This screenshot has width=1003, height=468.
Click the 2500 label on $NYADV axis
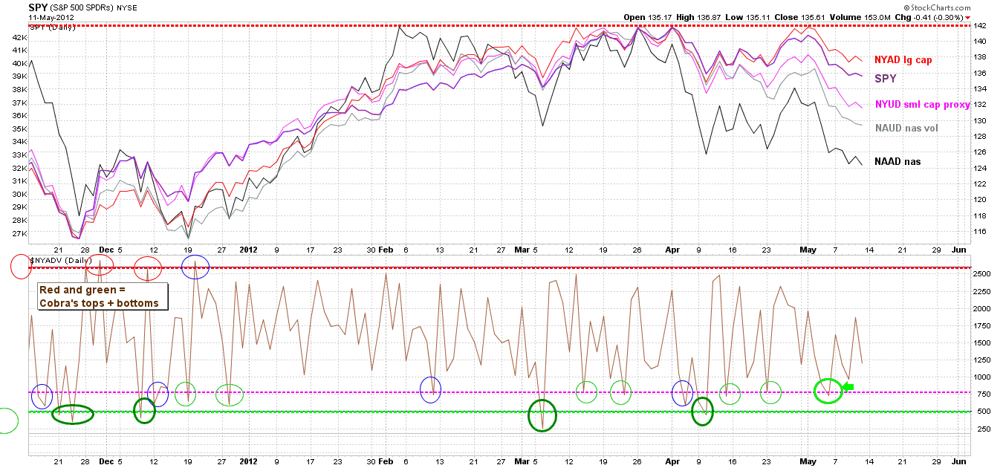[982, 274]
